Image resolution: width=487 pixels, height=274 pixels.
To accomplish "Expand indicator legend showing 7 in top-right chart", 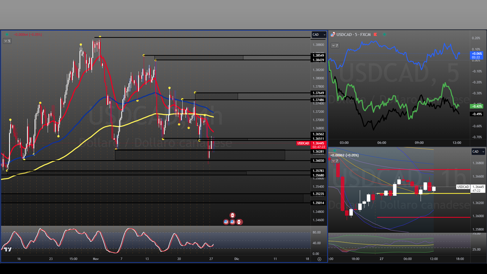I will point(335,46).
